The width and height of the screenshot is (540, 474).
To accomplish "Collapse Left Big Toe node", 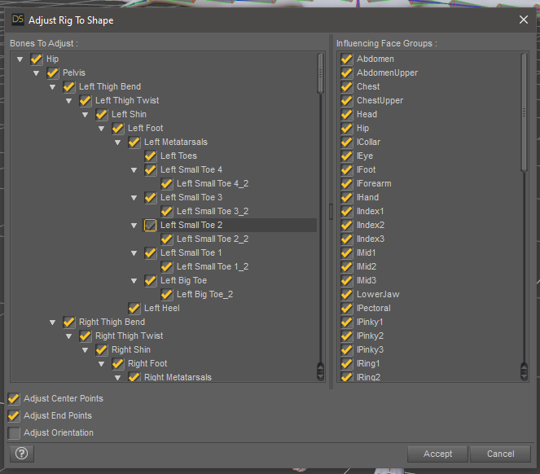I will point(134,281).
